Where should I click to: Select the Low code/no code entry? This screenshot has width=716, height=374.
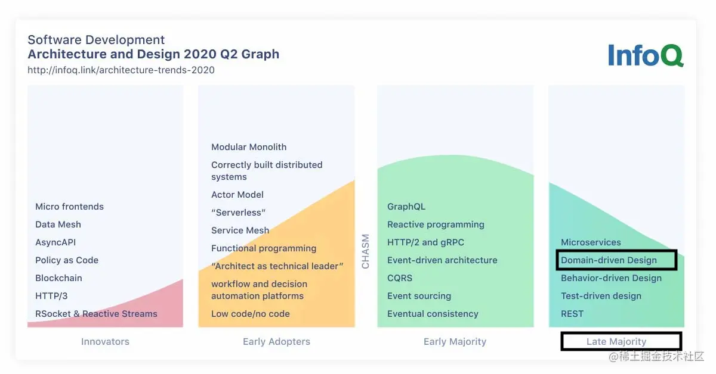pos(250,314)
